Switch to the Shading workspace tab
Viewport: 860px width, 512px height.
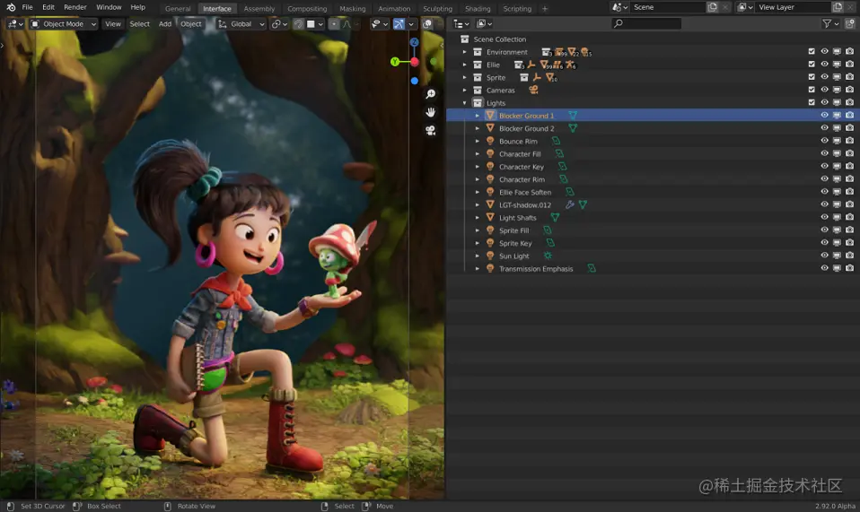(x=478, y=9)
